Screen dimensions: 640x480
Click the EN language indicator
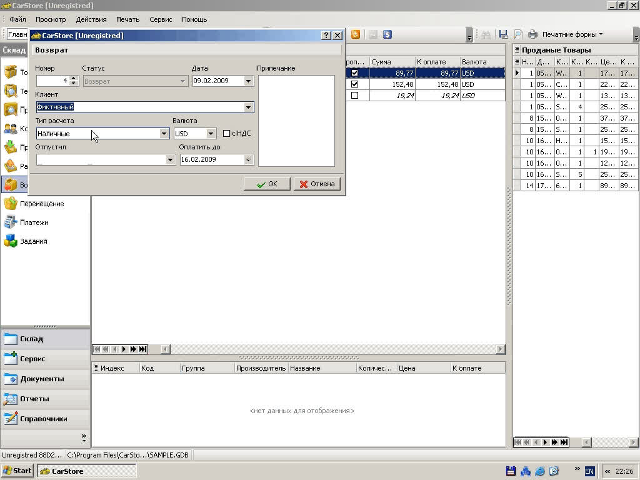coord(589,471)
